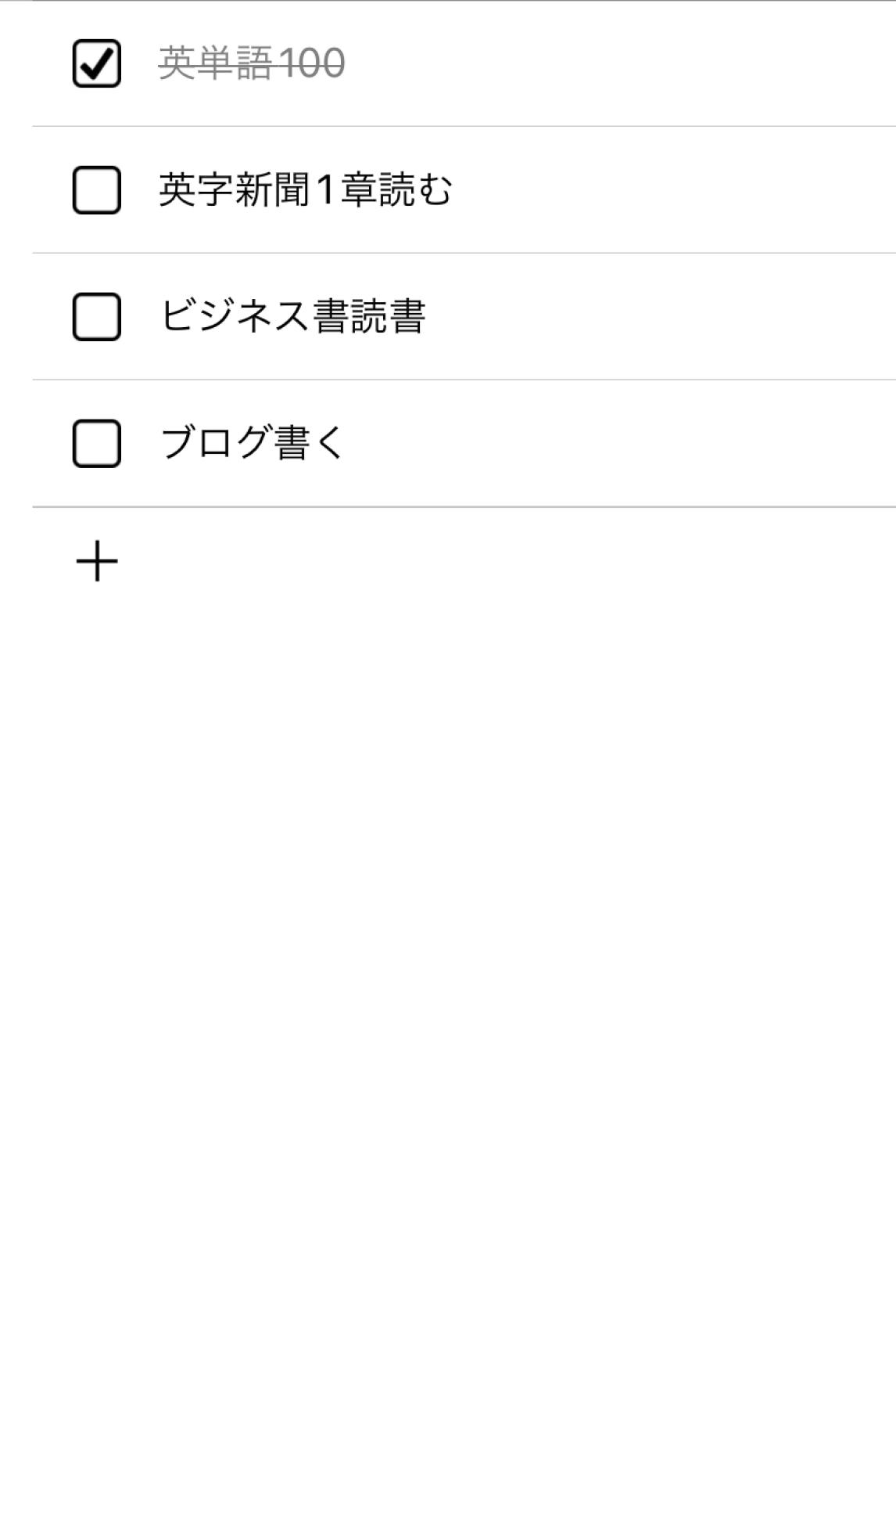Open the 英字新聞1章読む task text

tap(305, 190)
